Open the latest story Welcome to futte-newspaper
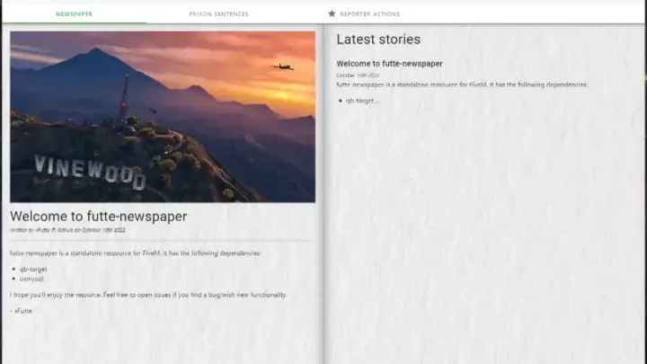 coord(389,64)
